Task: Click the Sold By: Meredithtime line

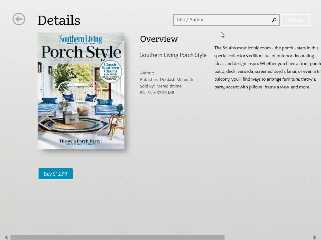Action: point(161,86)
